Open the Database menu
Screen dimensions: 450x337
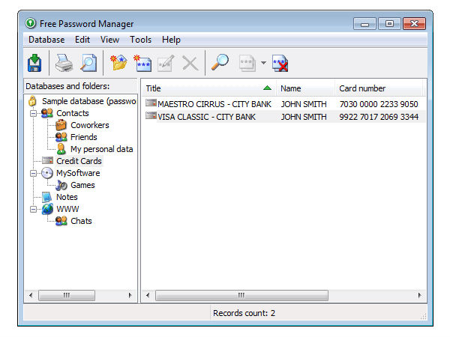(x=46, y=40)
